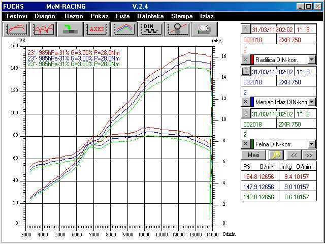Image resolution: width=325 pixels, height=244 pixels.
Task: Toggle measurement slot 2 button
Action: coord(245,72)
